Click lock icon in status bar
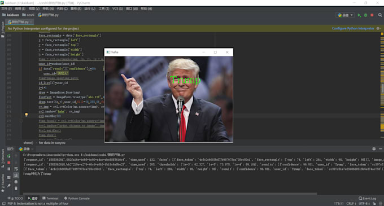This screenshot has width=384, height=206. pyautogui.click(x=374, y=204)
